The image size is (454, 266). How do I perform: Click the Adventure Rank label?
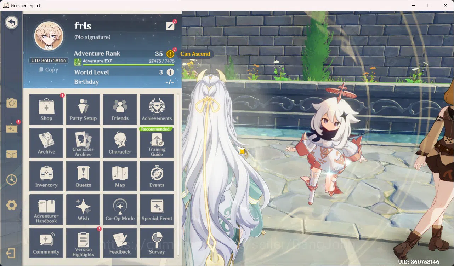97,53
